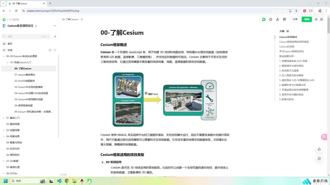Open Chrome's tab search dropdown arrow
Image resolution: width=330 pixels, height=185 pixels.
coord(3,3)
